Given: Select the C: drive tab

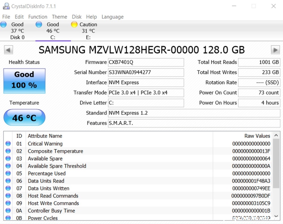Looking at the screenshot, I should pos(53,31).
